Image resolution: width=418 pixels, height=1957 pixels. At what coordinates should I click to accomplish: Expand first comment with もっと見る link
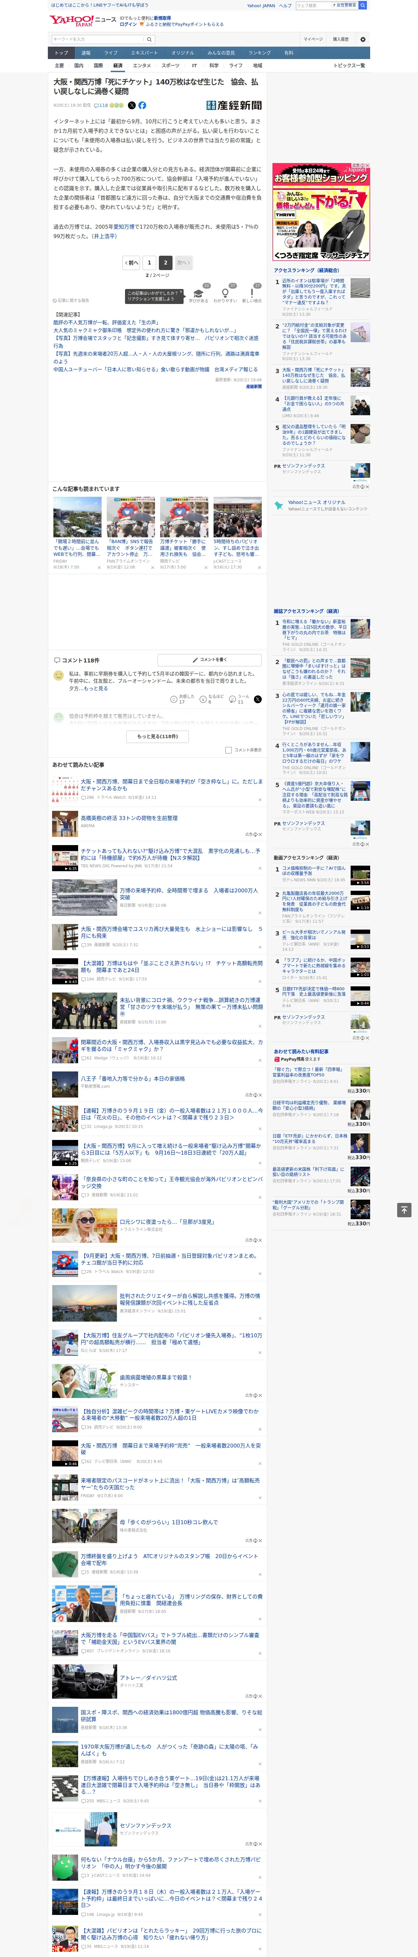pos(96,688)
